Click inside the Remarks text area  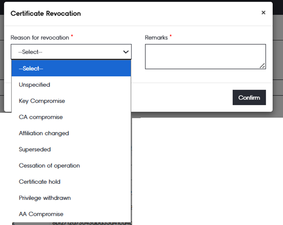pos(204,56)
